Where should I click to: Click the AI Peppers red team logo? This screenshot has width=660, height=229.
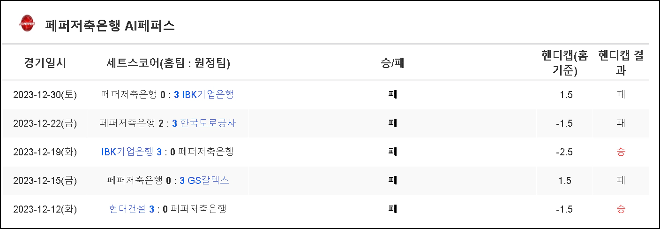click(x=27, y=24)
